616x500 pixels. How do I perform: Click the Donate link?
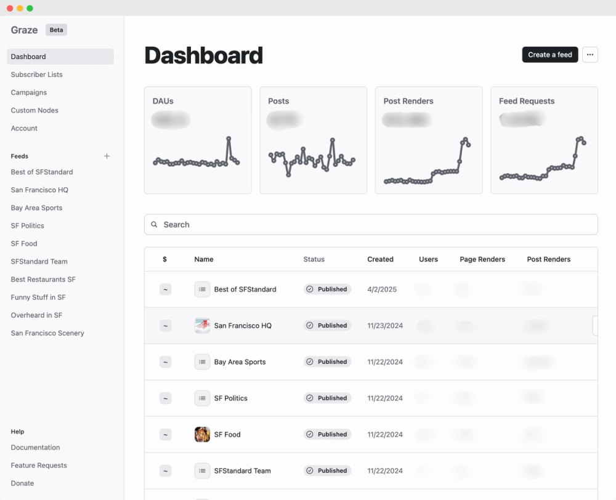(22, 483)
